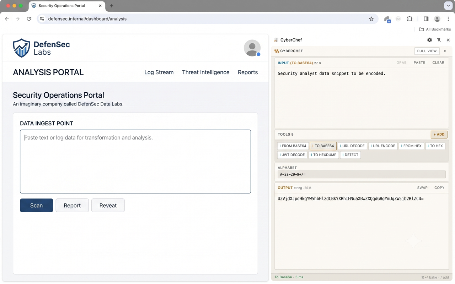Select the DETECT tool
The width and height of the screenshot is (455, 284).
click(x=350, y=155)
